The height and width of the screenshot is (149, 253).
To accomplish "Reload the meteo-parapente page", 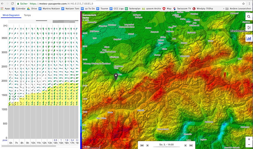I will pyautogui.click(x=12, y=3).
